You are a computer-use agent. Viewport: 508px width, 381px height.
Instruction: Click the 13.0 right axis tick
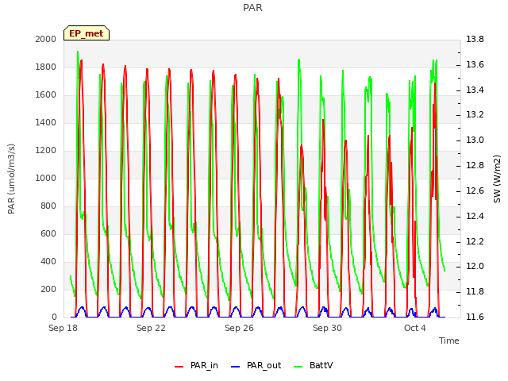[x=475, y=140]
